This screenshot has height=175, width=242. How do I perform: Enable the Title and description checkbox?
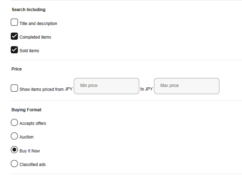click(14, 23)
